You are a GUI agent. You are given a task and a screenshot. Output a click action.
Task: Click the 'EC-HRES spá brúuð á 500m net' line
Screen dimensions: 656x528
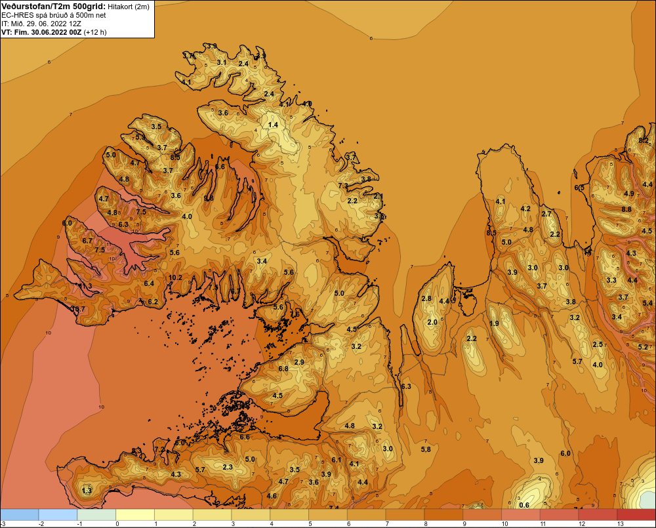54,15
